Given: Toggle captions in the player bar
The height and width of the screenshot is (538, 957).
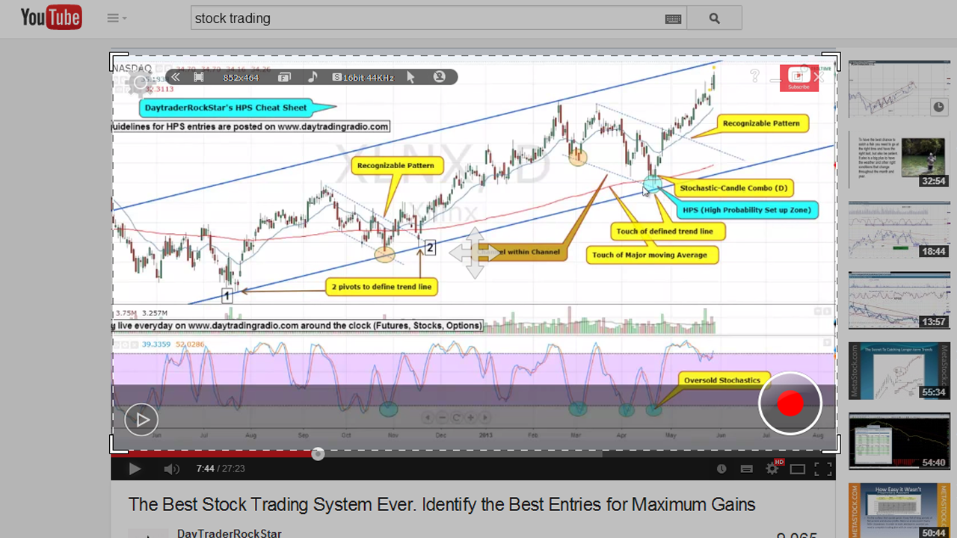Looking at the screenshot, I should [746, 469].
